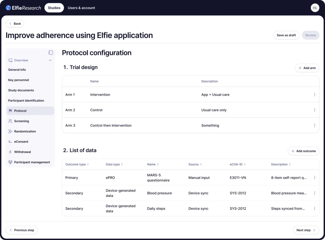Open options for MARS-5 questionnaire row

(315, 178)
